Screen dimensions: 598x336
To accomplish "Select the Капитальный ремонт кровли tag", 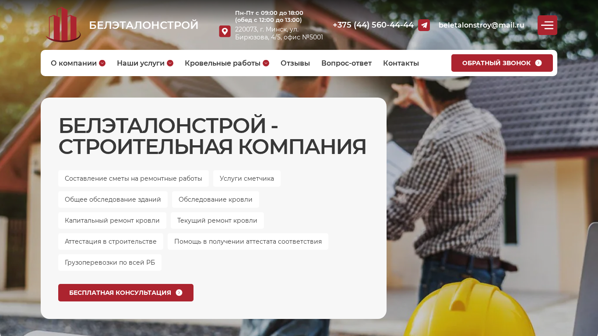I will click(112, 220).
